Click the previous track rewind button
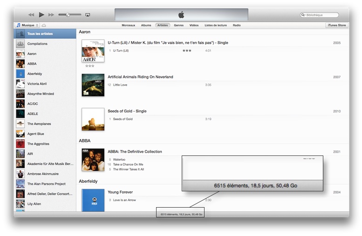Viewport: 362px width, 236px height. coord(31,15)
